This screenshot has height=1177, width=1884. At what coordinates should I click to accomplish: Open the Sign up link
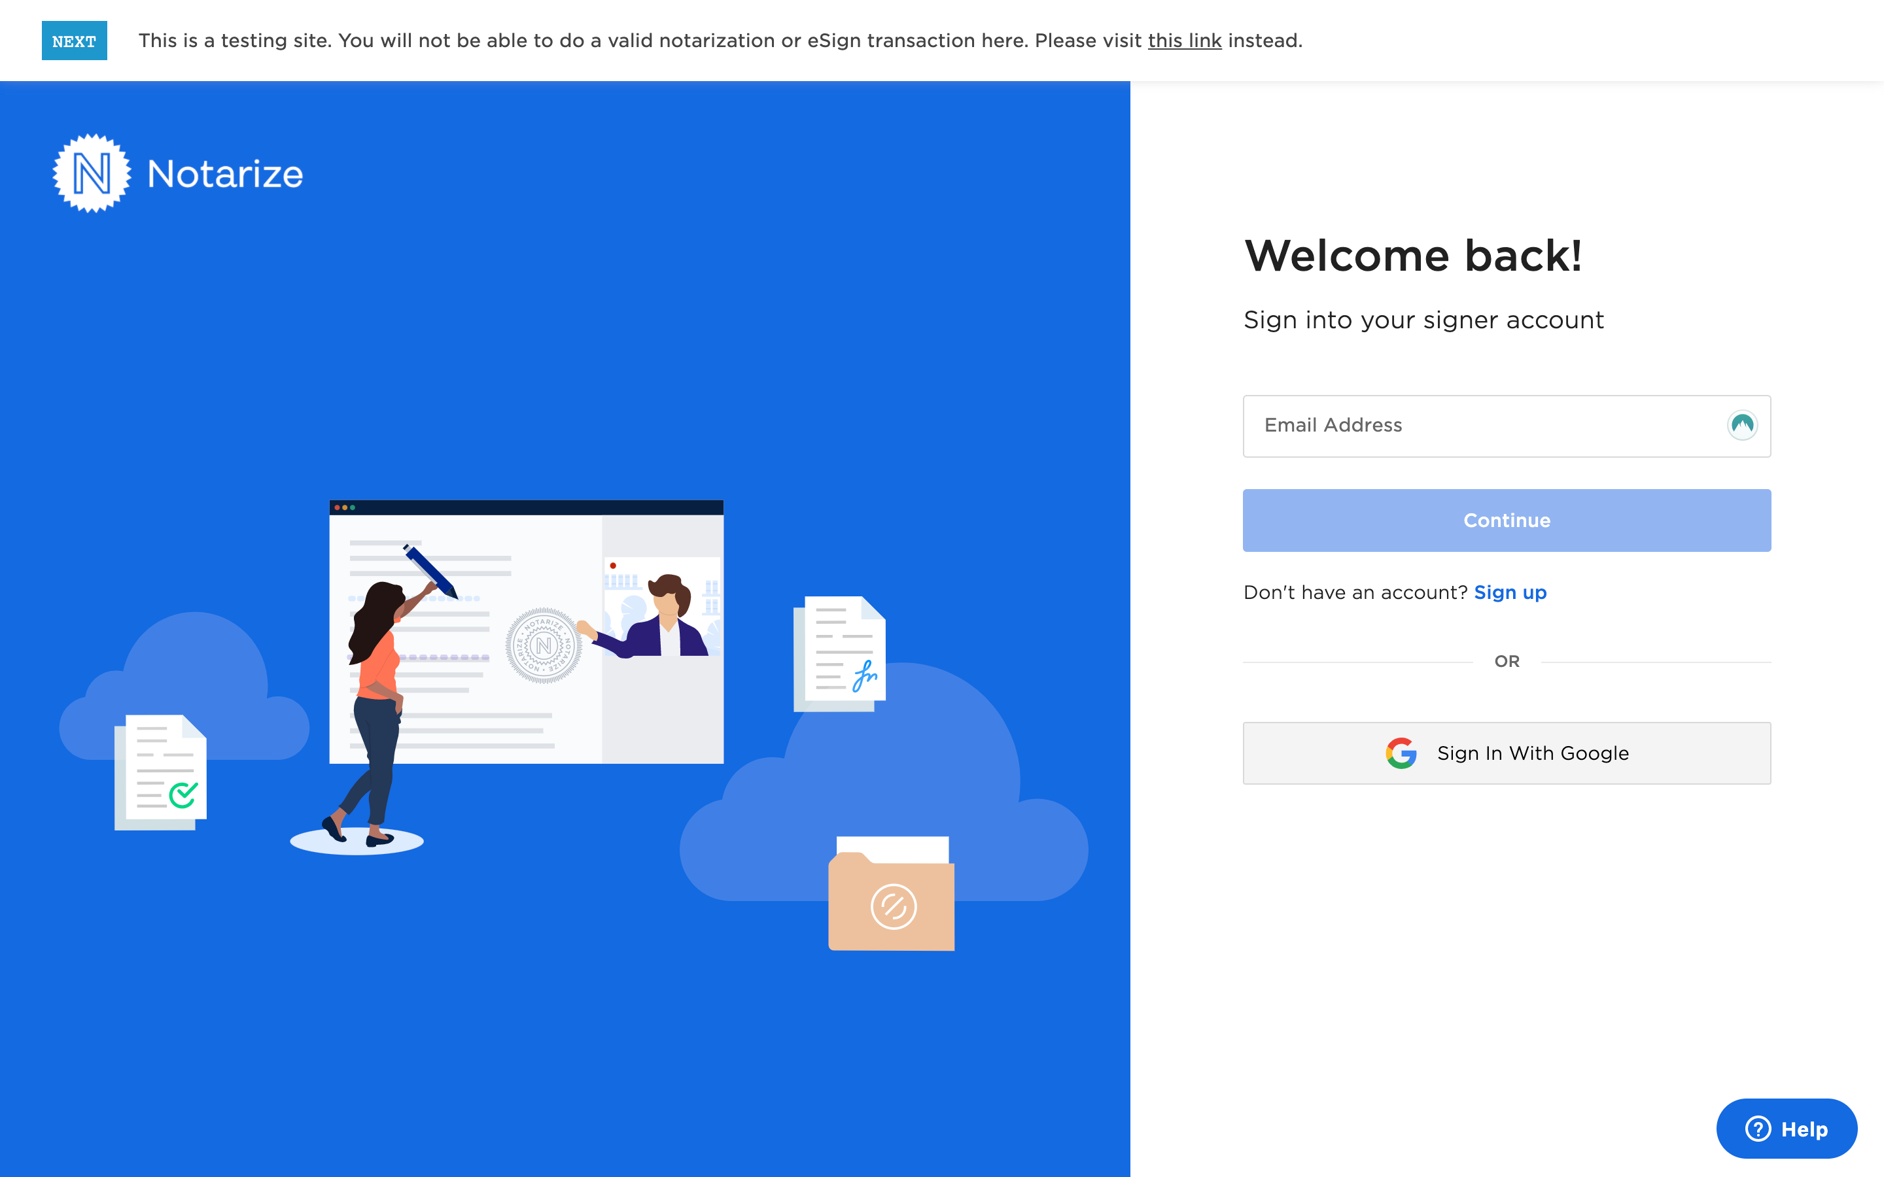click(1510, 592)
